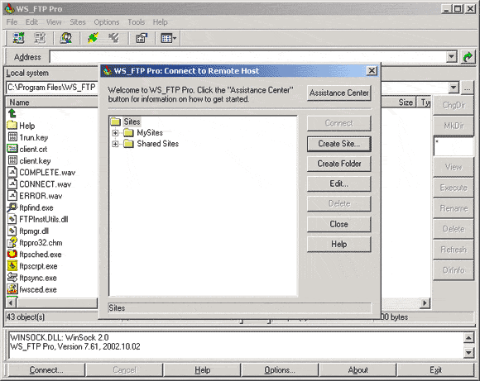Select the ftpsched.exe file icon
This screenshot has width=480, height=381.
pos(12,254)
